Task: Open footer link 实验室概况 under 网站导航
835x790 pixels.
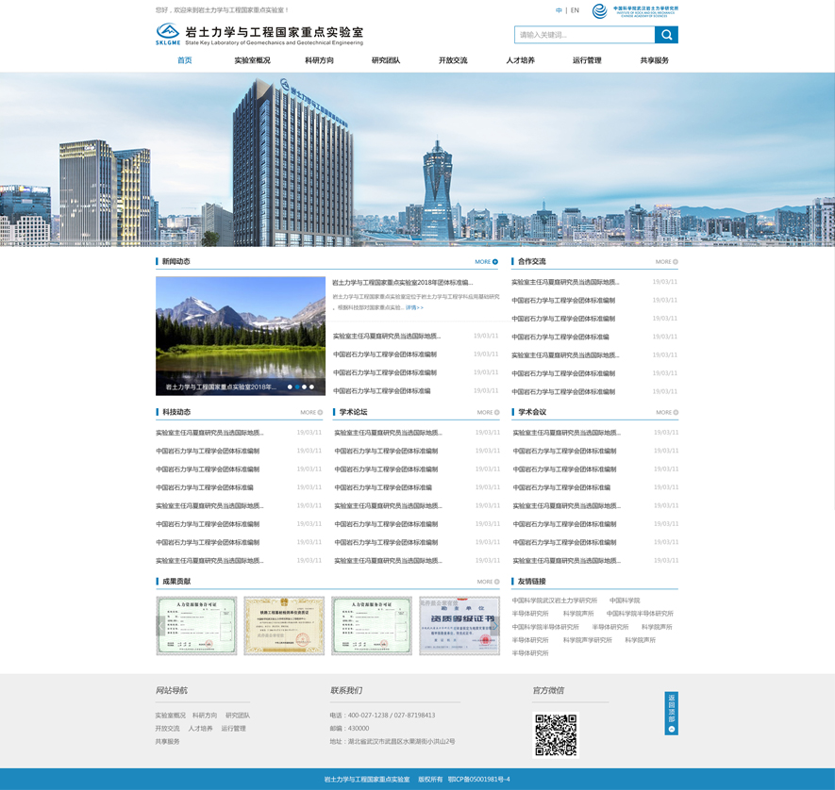Action: click(x=171, y=716)
